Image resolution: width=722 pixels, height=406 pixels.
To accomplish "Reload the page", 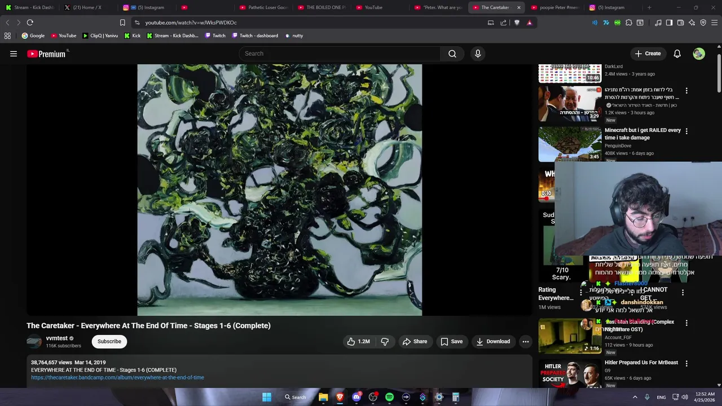I will point(30,23).
